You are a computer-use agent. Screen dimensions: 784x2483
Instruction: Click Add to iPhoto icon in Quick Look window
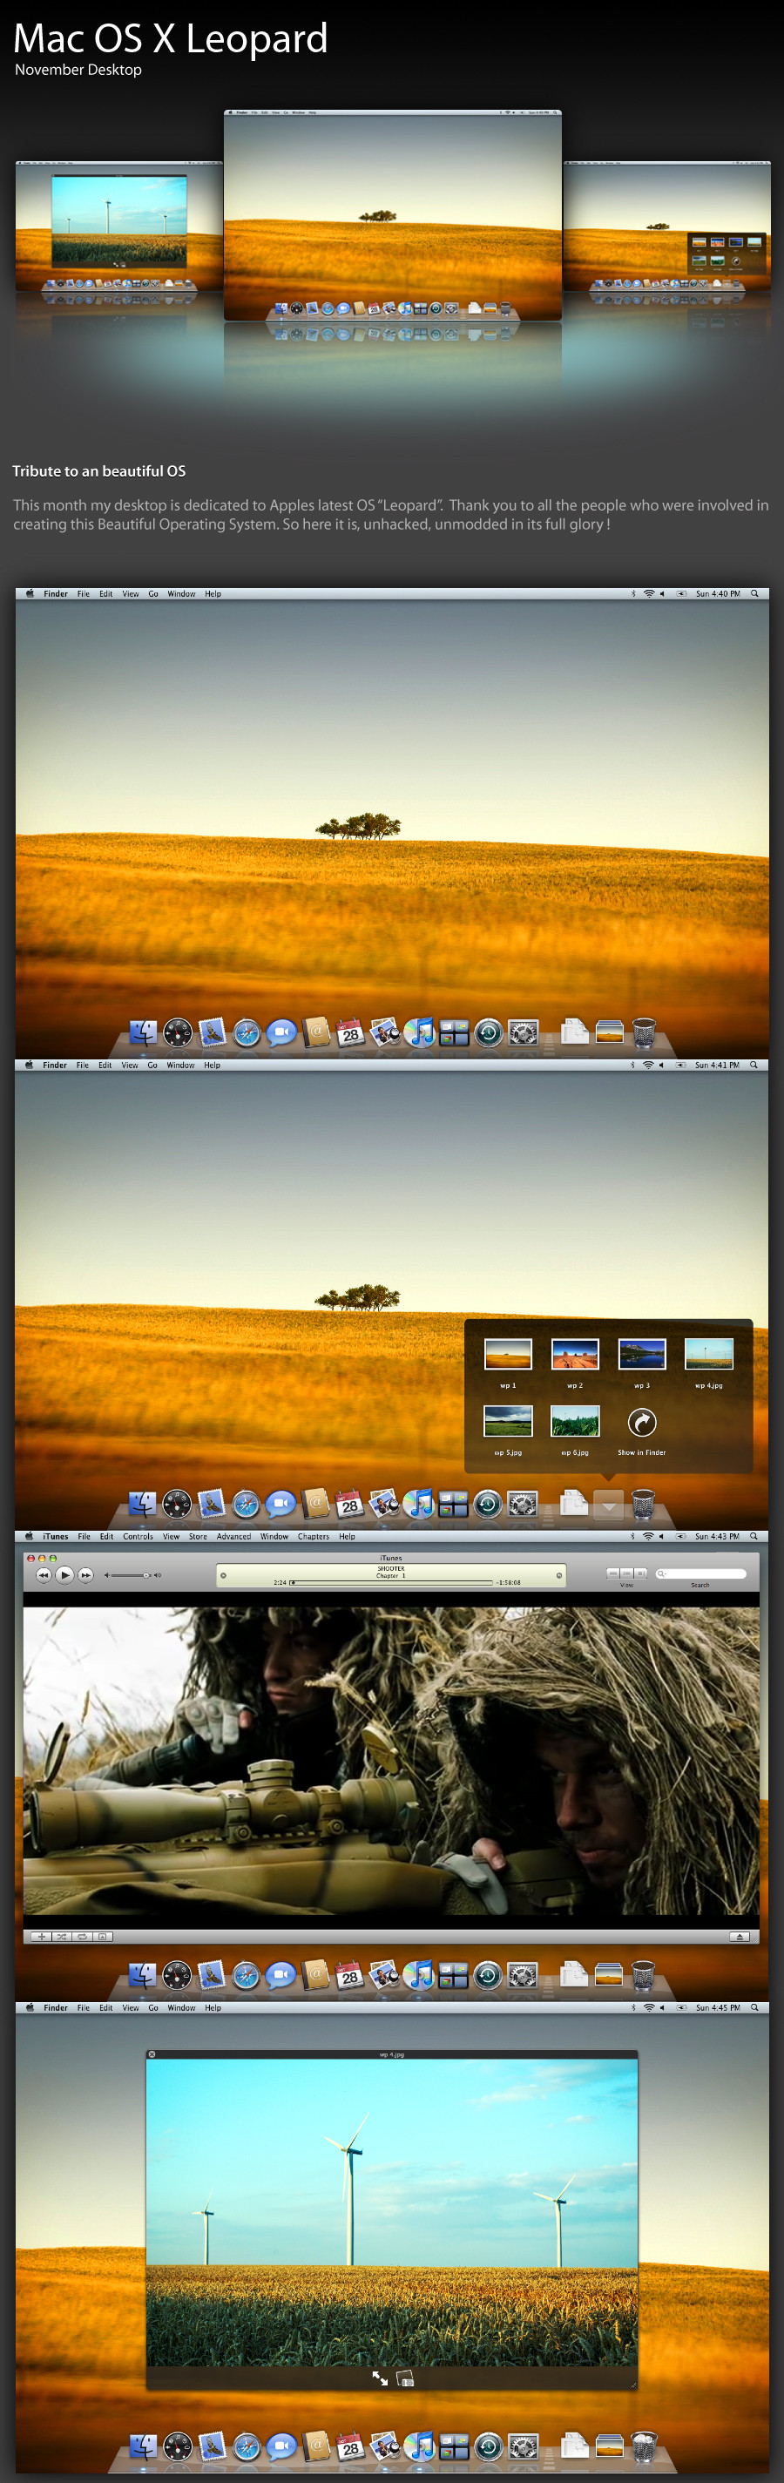coord(405,2378)
